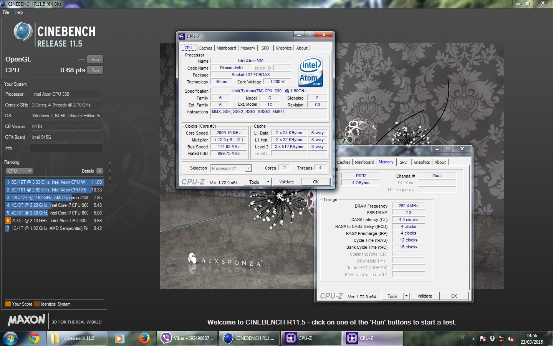
Task: Switch to CINEBENCH R11 taskbar item
Action: point(250,339)
